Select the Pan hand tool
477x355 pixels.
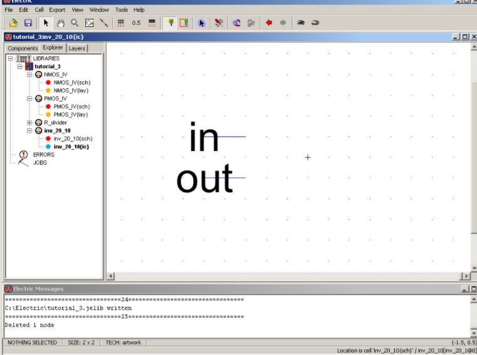point(61,23)
